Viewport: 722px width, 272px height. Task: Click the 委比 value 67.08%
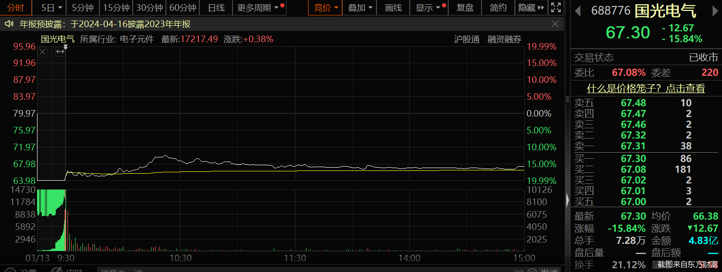629,73
